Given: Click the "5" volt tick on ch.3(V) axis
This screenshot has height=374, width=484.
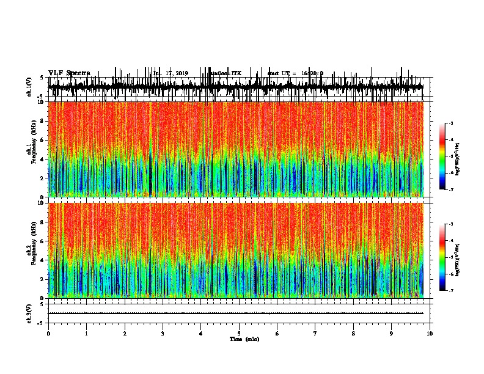Looking at the screenshot, I should pyautogui.click(x=42, y=304).
